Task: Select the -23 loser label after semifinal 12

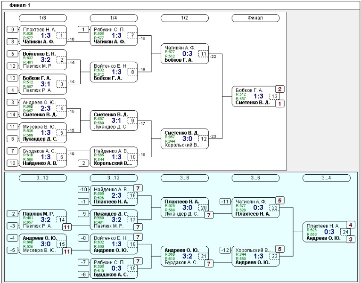Action: pos(213,137)
